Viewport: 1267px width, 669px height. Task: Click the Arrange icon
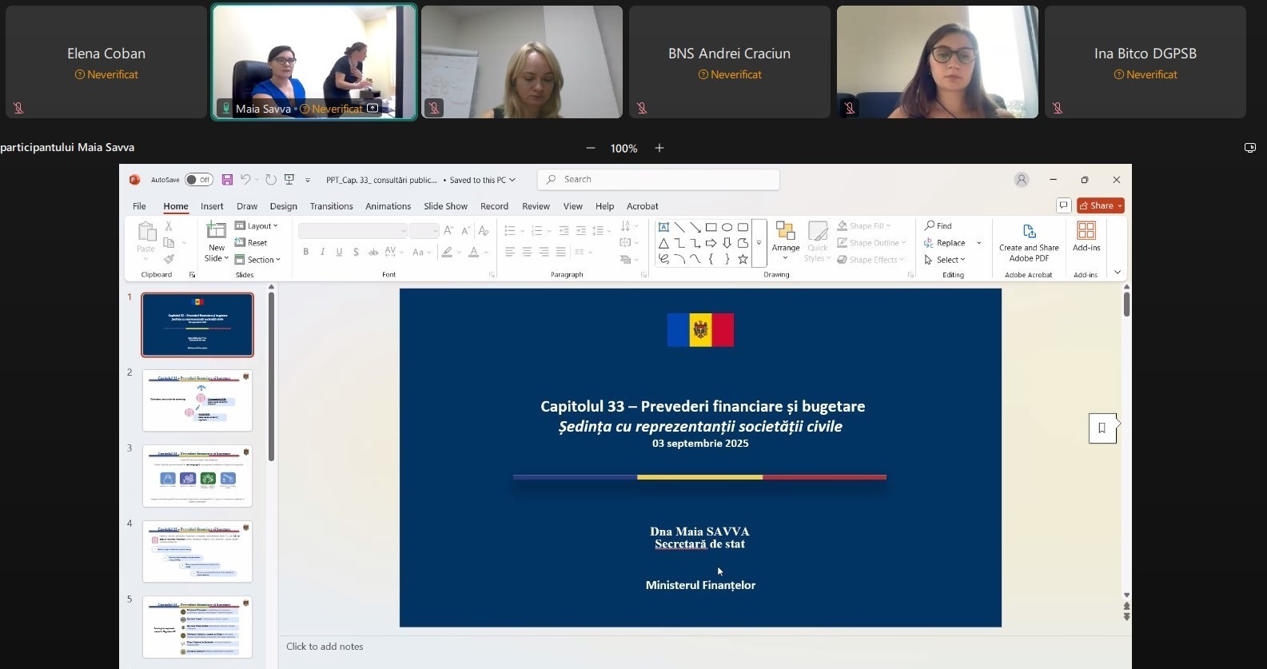pos(785,237)
